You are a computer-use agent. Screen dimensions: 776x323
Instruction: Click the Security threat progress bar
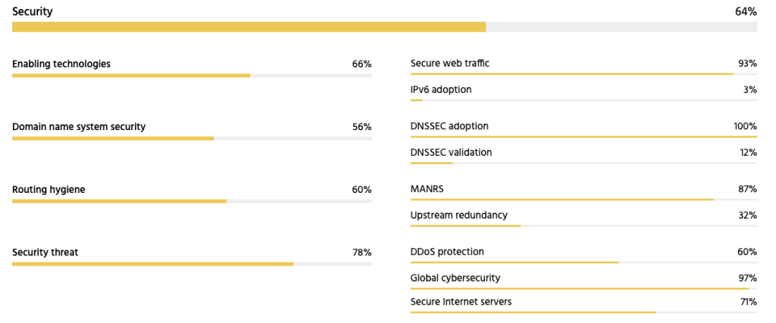pos(192,264)
